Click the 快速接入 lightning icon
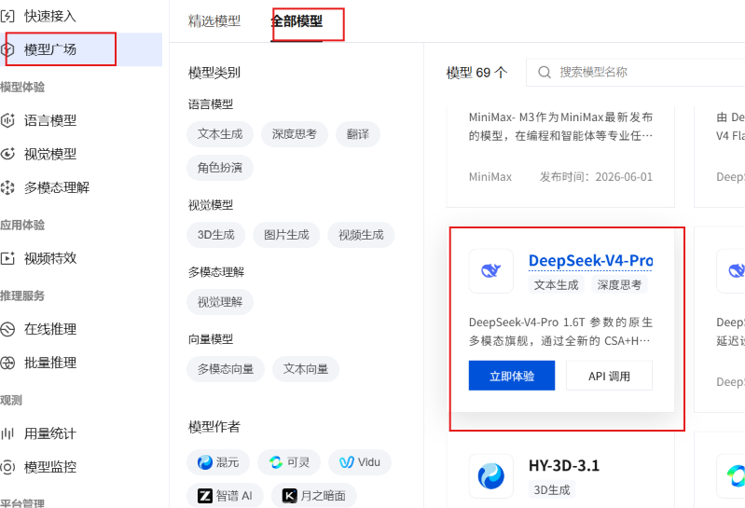The height and width of the screenshot is (508, 745). 7,17
